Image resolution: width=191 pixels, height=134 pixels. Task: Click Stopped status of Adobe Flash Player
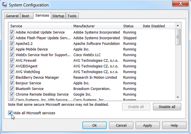[x=130, y=38]
